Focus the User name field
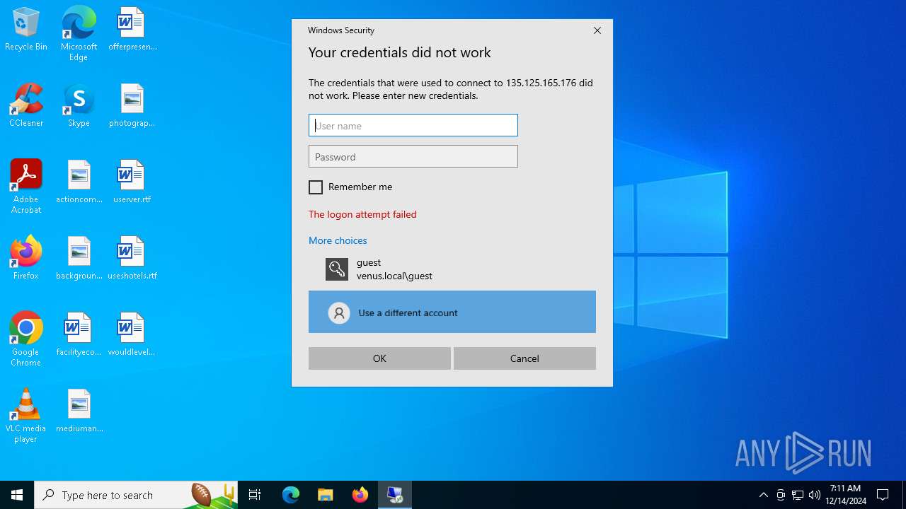This screenshot has height=509, width=906. (x=413, y=125)
